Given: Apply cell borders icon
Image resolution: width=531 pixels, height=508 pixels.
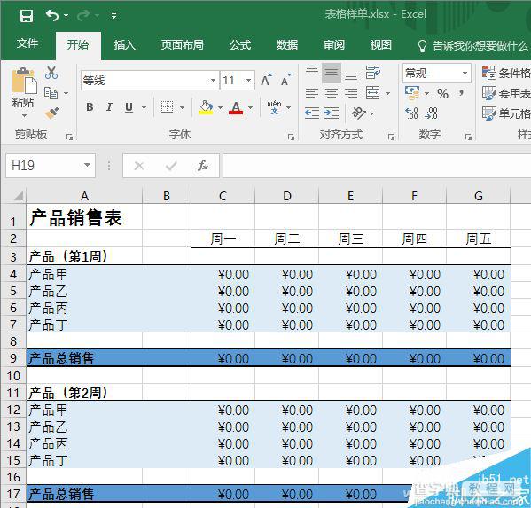Looking at the screenshot, I should (x=167, y=107).
